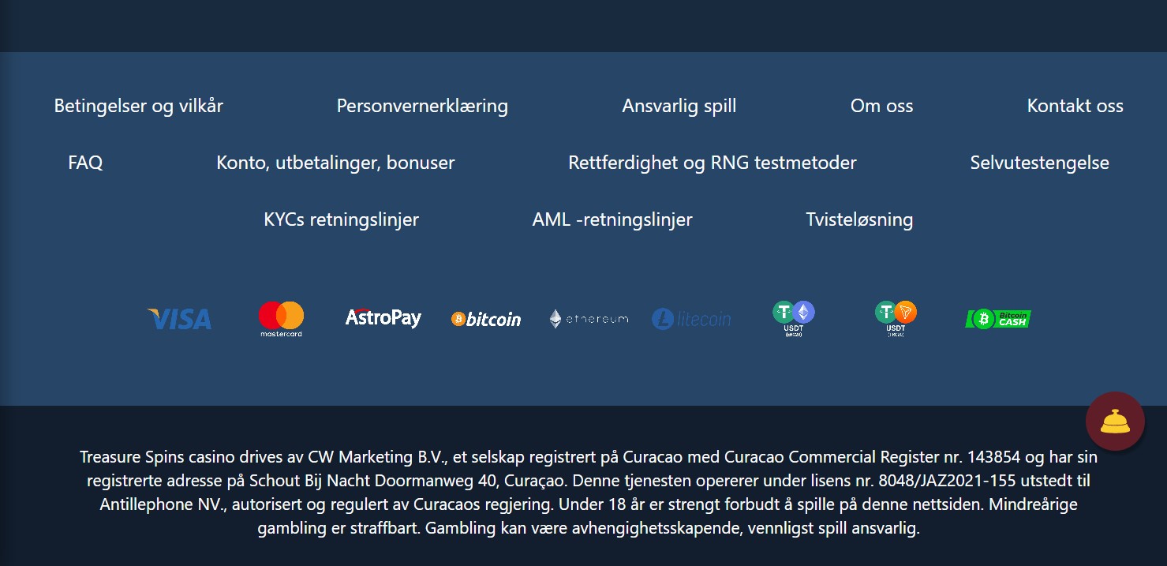Viewport: 1167px width, 566px height.
Task: Pick the USDT Ethereum (ERC20) icon
Action: point(794,318)
